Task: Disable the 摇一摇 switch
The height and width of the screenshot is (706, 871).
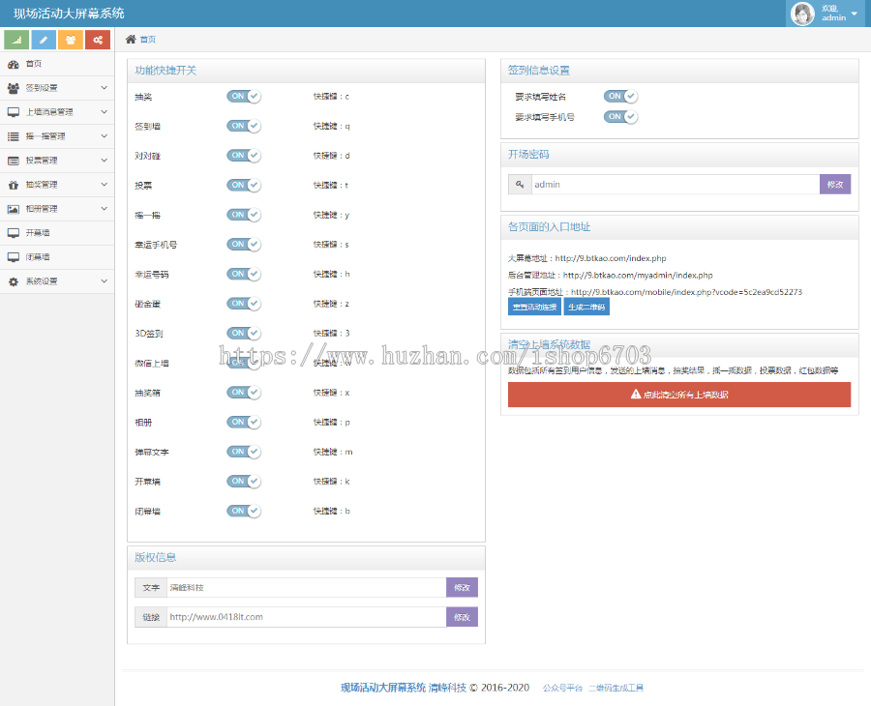Action: (244, 215)
